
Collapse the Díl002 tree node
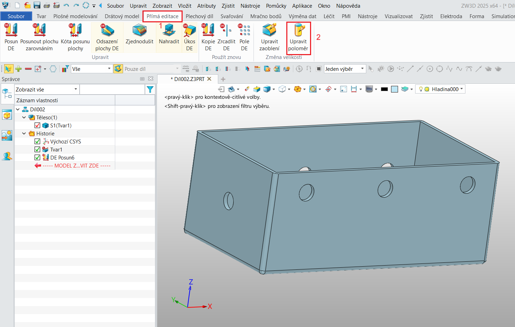click(x=18, y=109)
